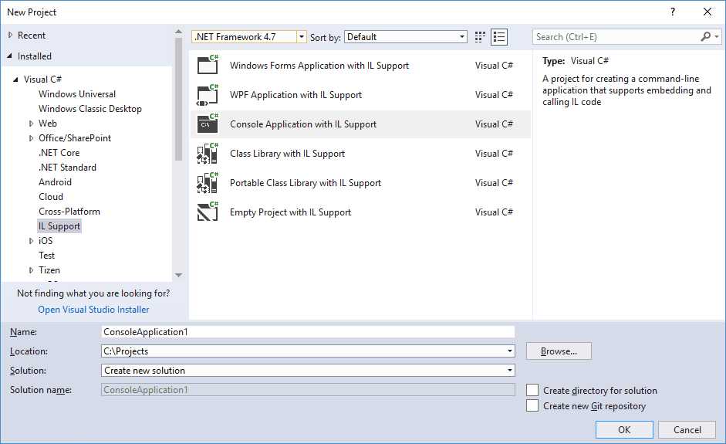726x444 pixels.
Task: Click the Empty Project template icon
Action: pos(208,212)
